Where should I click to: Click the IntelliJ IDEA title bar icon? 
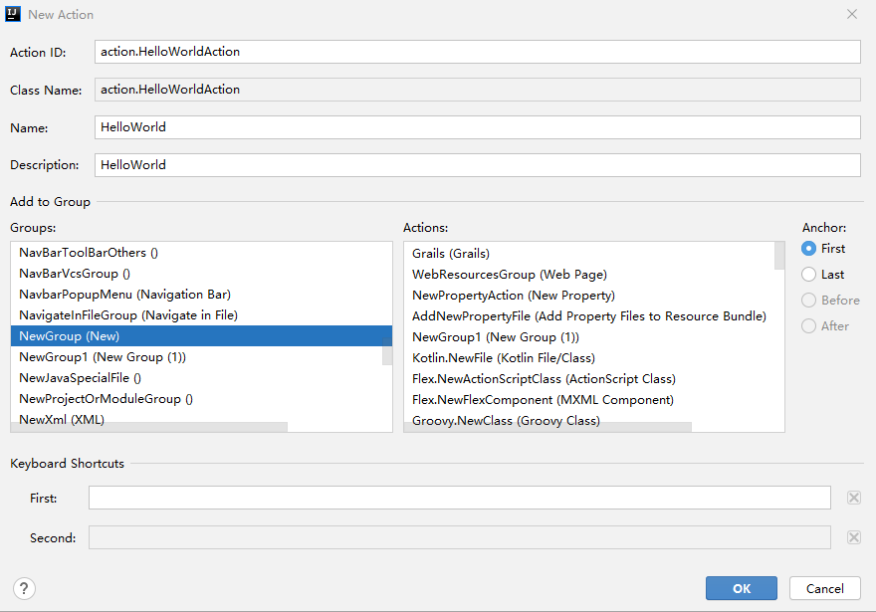(13, 14)
